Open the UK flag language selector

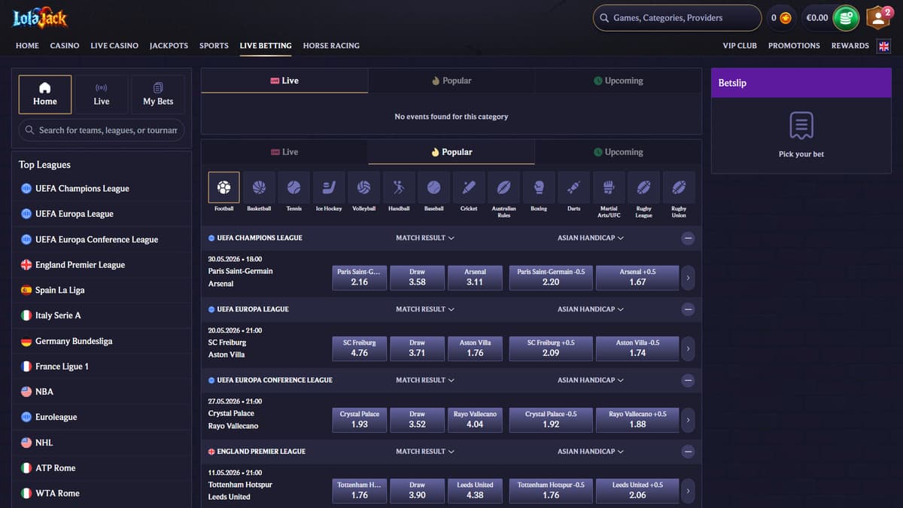click(883, 46)
